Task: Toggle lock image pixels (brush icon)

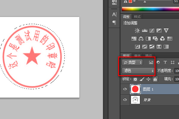Action: [x=142, y=79]
